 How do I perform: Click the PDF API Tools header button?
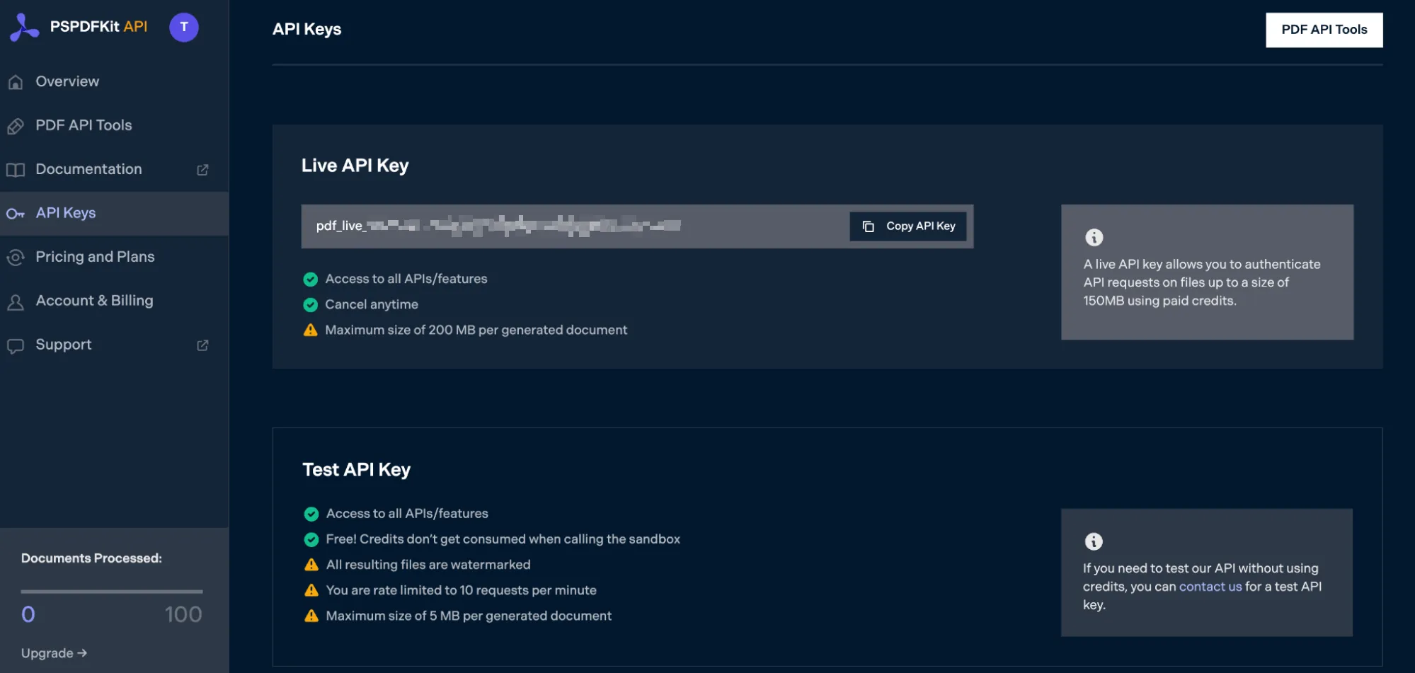click(1324, 30)
